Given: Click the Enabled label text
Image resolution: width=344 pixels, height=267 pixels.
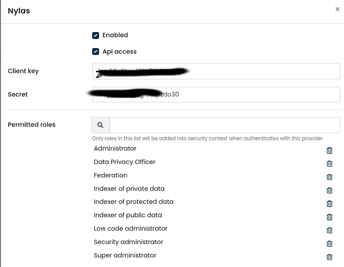Looking at the screenshot, I should pos(115,35).
